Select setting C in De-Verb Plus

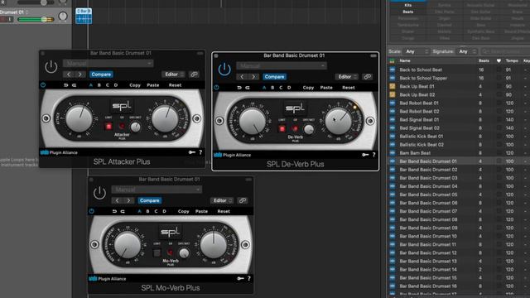[x=281, y=88]
